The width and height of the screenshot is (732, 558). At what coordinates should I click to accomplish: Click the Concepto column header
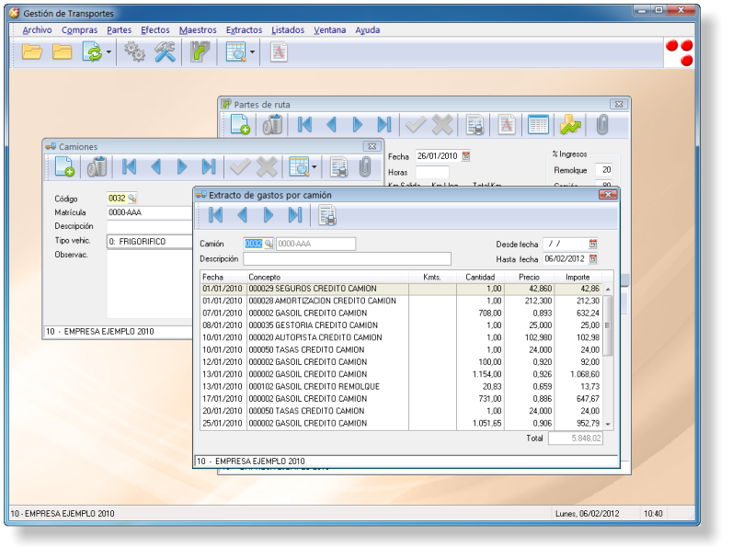(327, 277)
